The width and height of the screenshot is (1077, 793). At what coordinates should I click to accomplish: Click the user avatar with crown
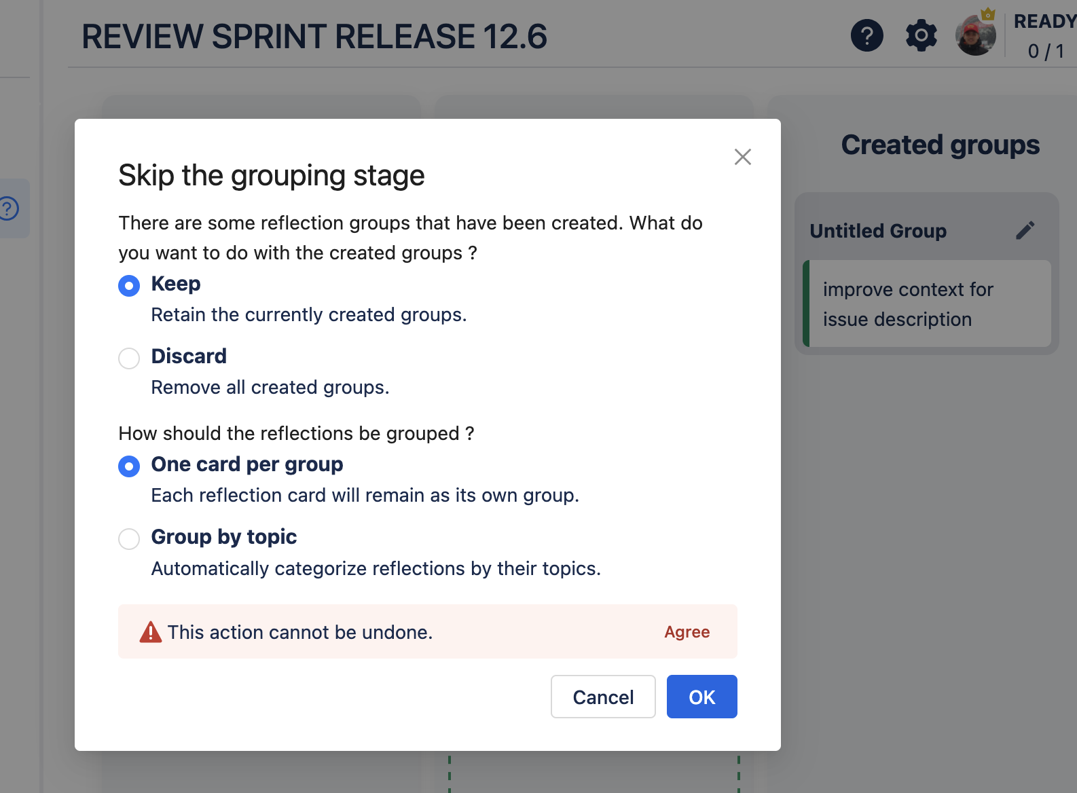pos(975,35)
